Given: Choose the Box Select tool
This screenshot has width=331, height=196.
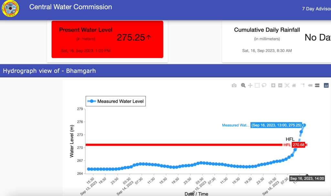Looking at the screenshot, I should pyautogui.click(x=257, y=86).
